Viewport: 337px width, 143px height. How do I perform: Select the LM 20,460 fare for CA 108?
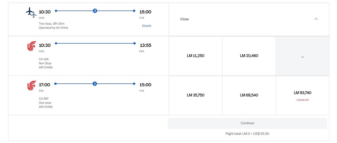point(249,56)
